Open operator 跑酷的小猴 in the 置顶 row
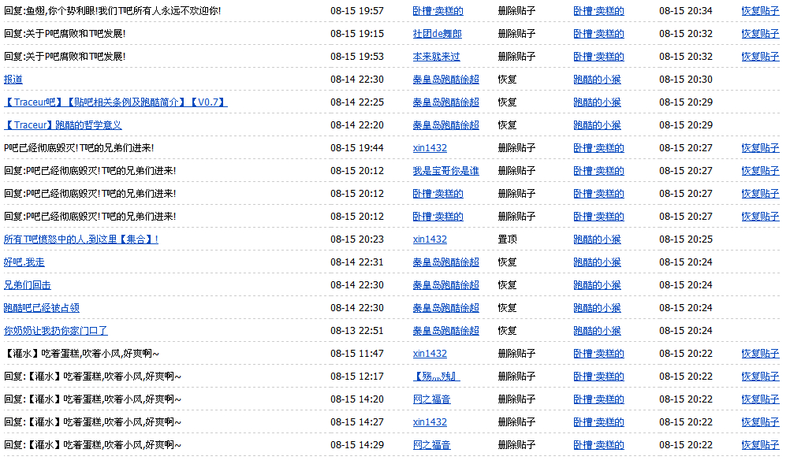This screenshot has height=464, width=790. click(597, 239)
